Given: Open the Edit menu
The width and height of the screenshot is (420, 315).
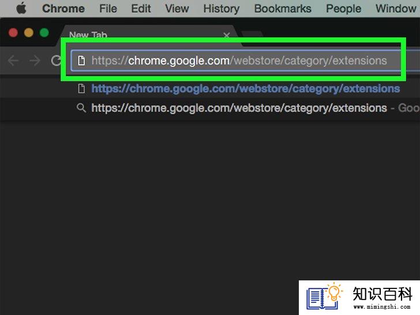Looking at the screenshot, I should (141, 9).
